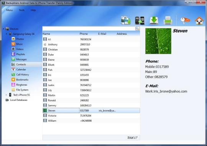Click the green download arrow toolbar icon
This screenshot has height=146, width=207.
(x=154, y=20)
